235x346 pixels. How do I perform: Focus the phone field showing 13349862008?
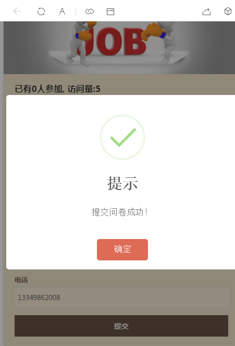coord(122,297)
